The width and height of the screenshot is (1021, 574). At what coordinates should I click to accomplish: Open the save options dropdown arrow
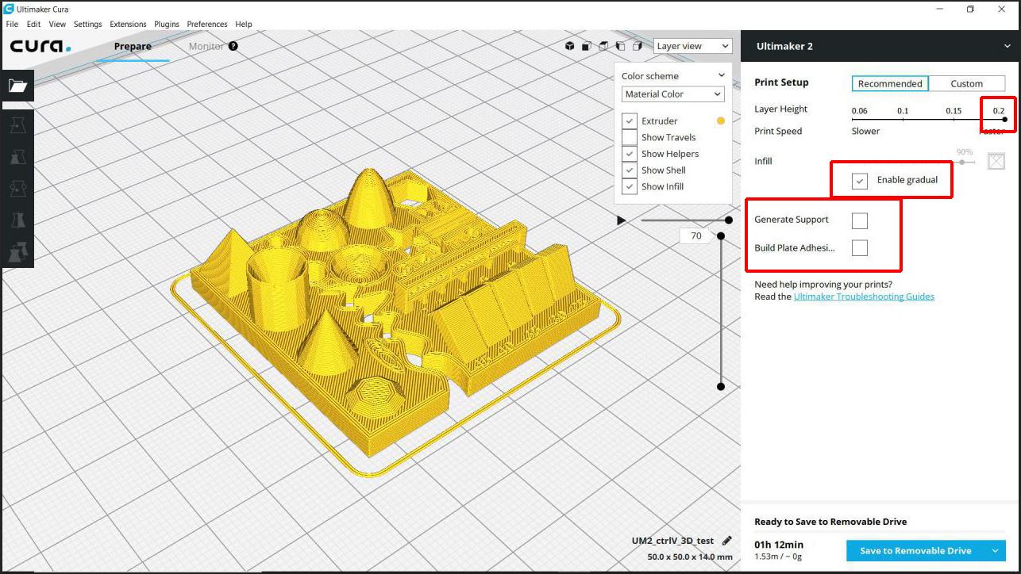[x=996, y=551]
